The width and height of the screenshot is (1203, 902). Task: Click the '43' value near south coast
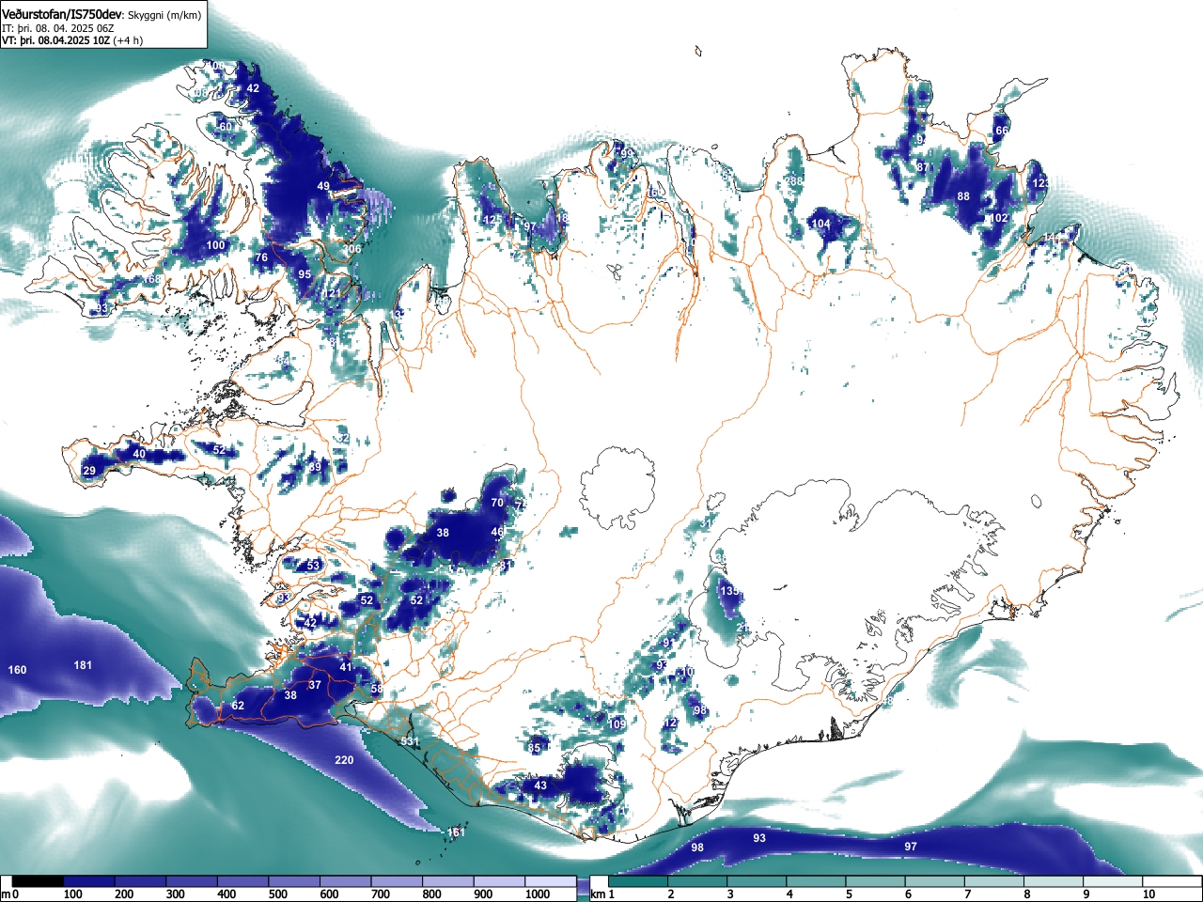click(540, 785)
